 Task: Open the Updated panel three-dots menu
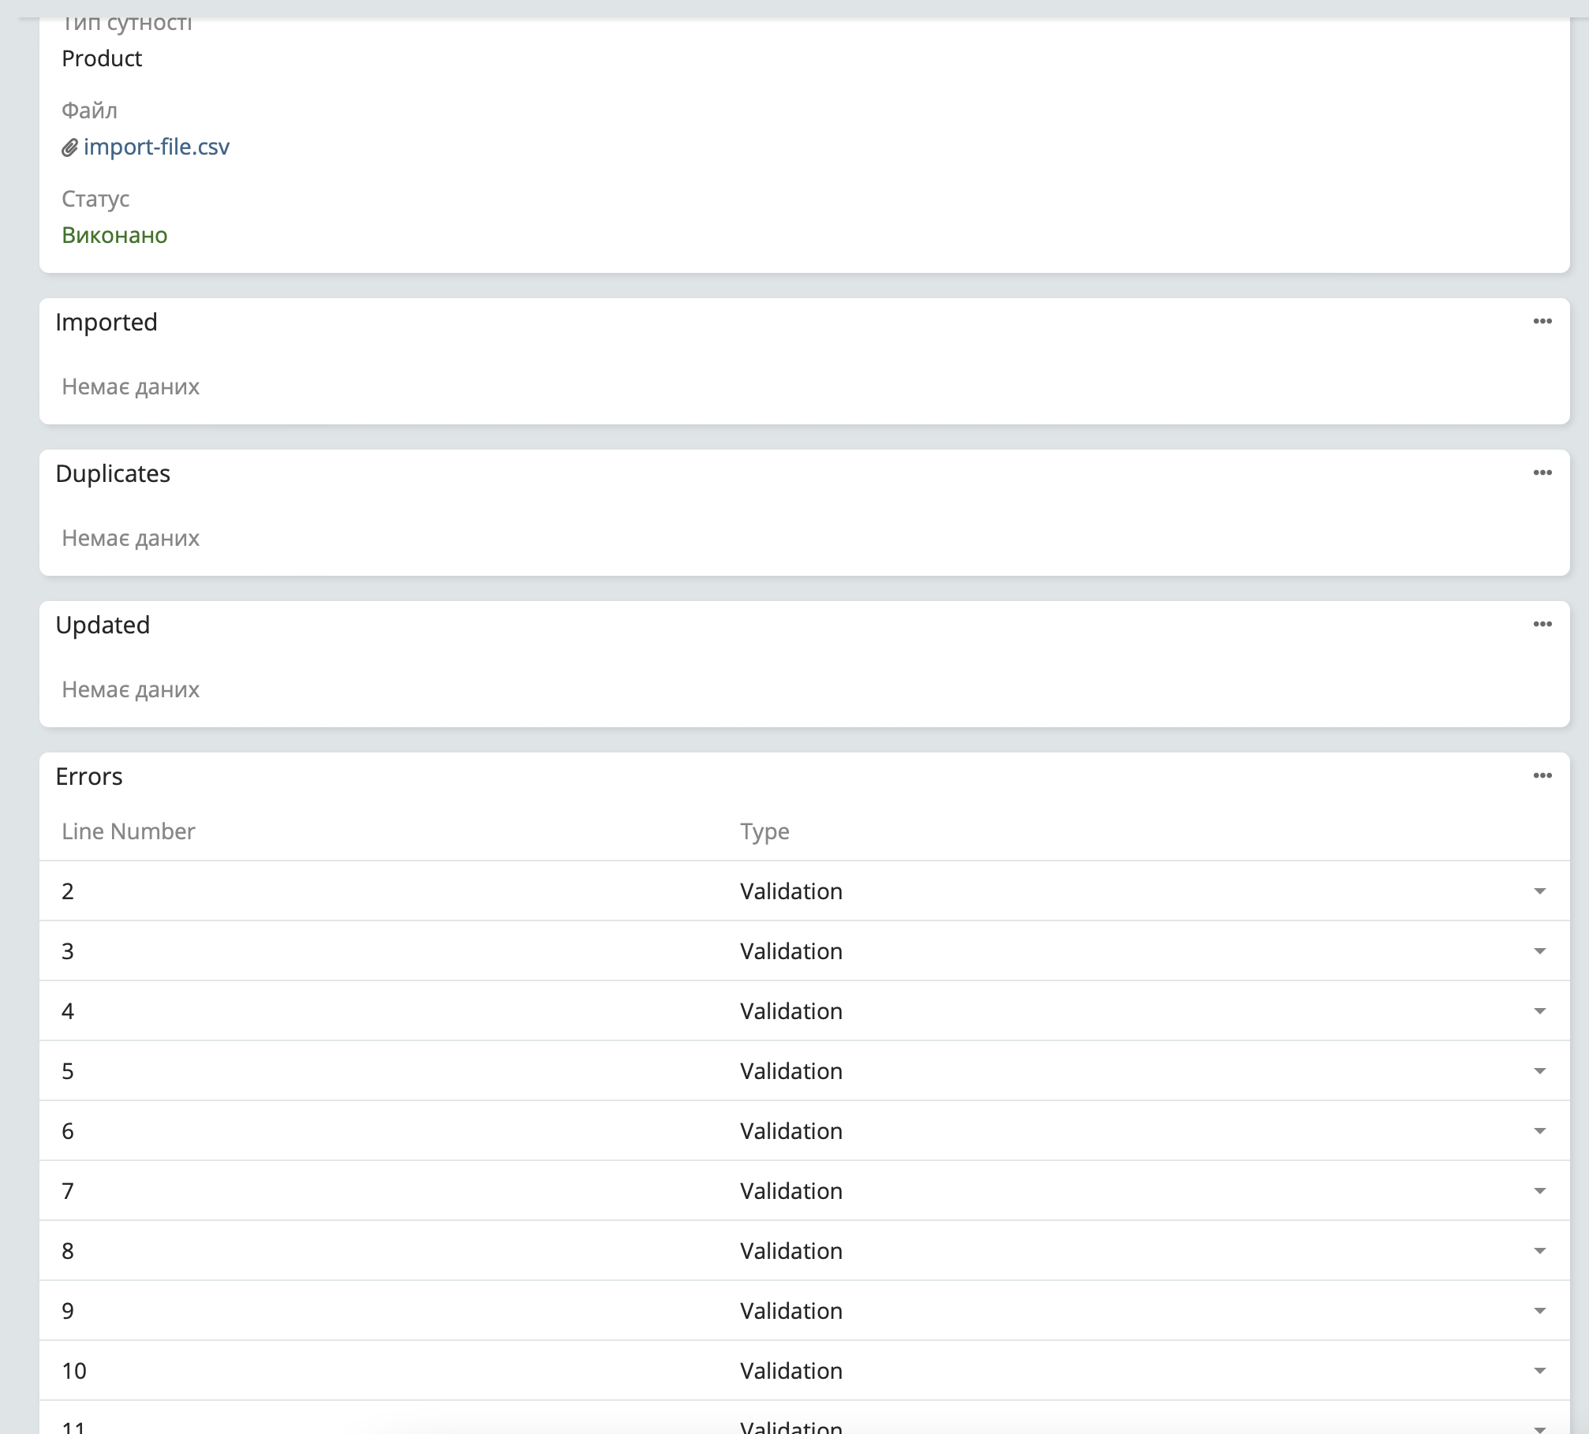1542,624
